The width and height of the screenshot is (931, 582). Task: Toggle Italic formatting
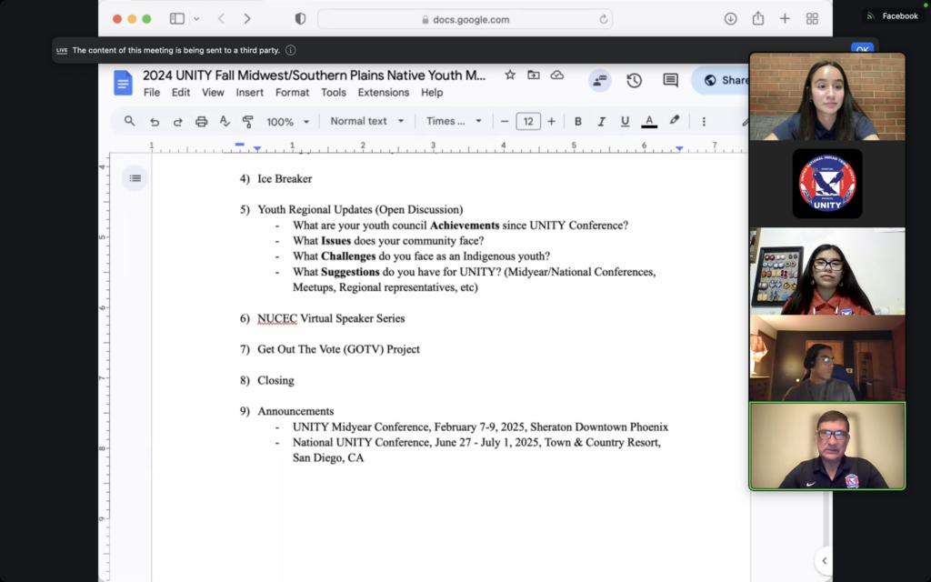coord(601,121)
